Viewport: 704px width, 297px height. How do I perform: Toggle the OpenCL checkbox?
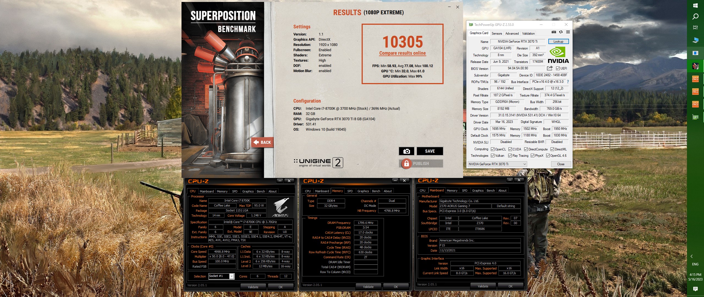(x=493, y=149)
